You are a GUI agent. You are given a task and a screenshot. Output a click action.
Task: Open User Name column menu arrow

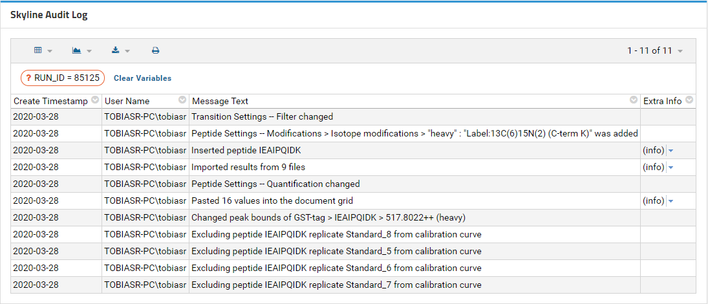coord(182,100)
